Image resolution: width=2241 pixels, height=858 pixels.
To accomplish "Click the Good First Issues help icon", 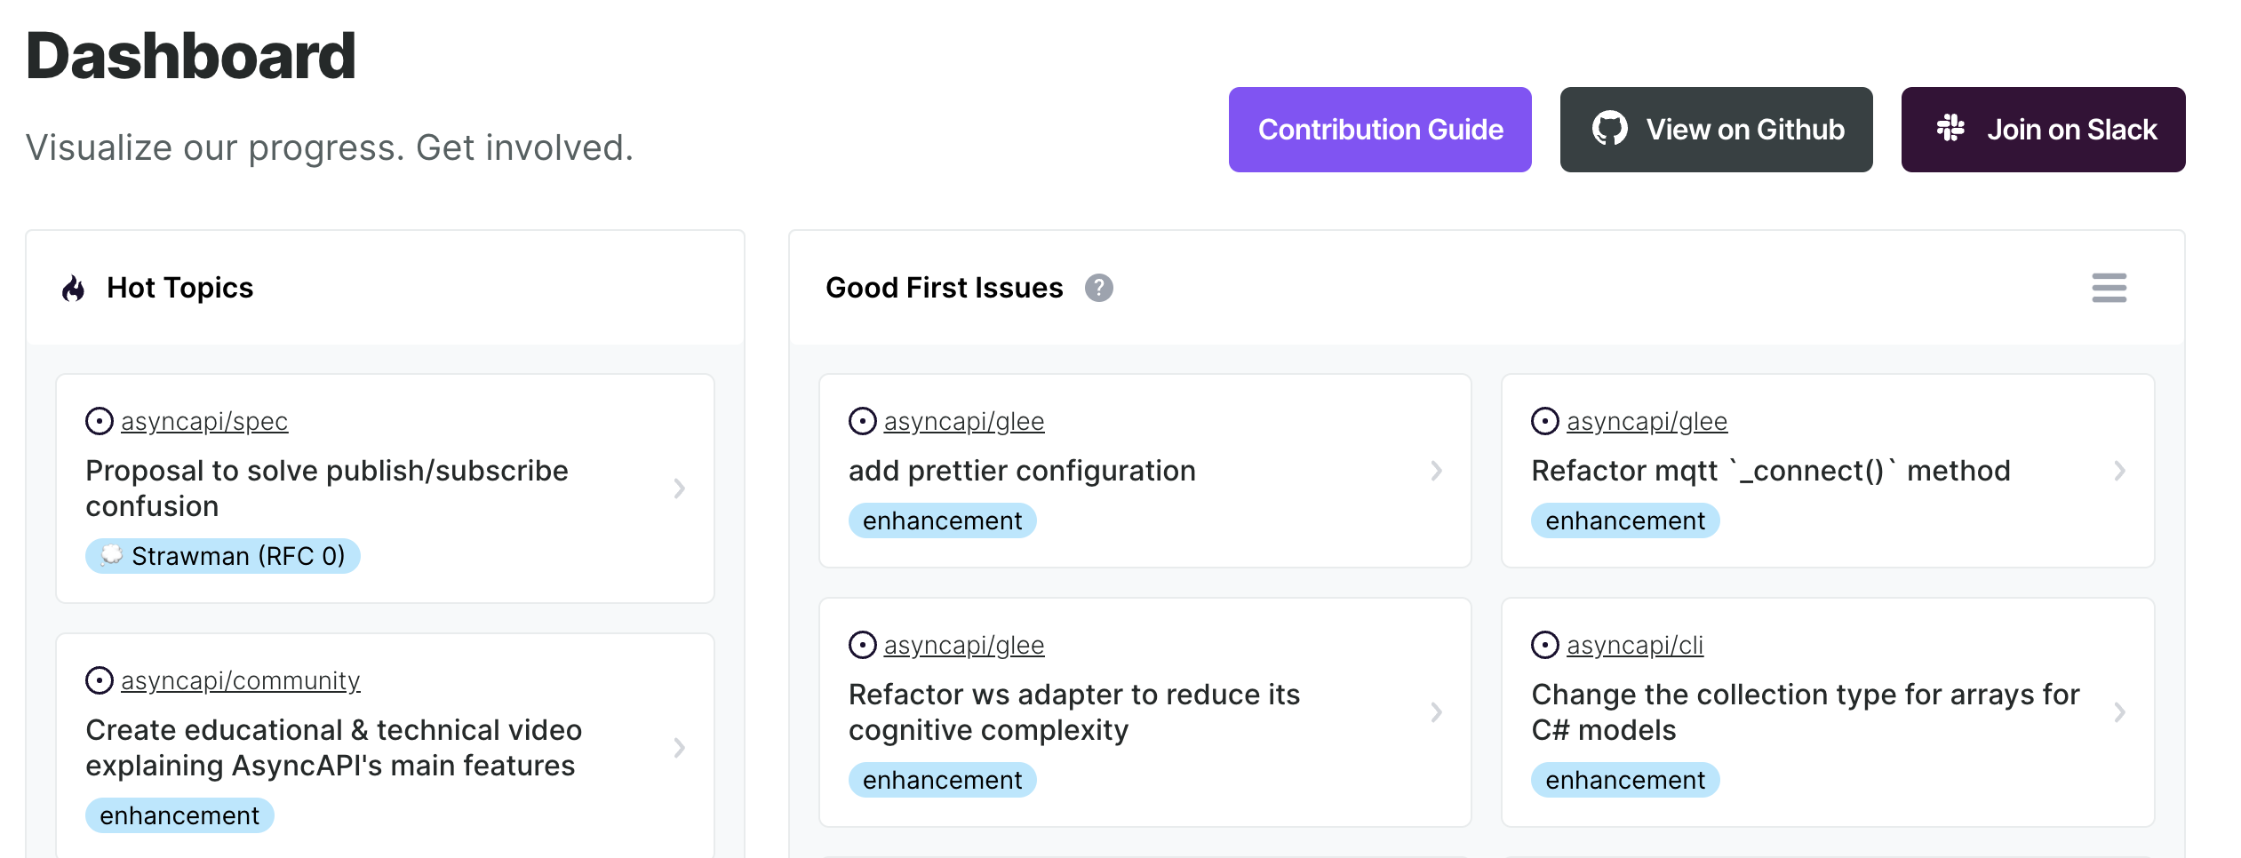I will 1098,288.
